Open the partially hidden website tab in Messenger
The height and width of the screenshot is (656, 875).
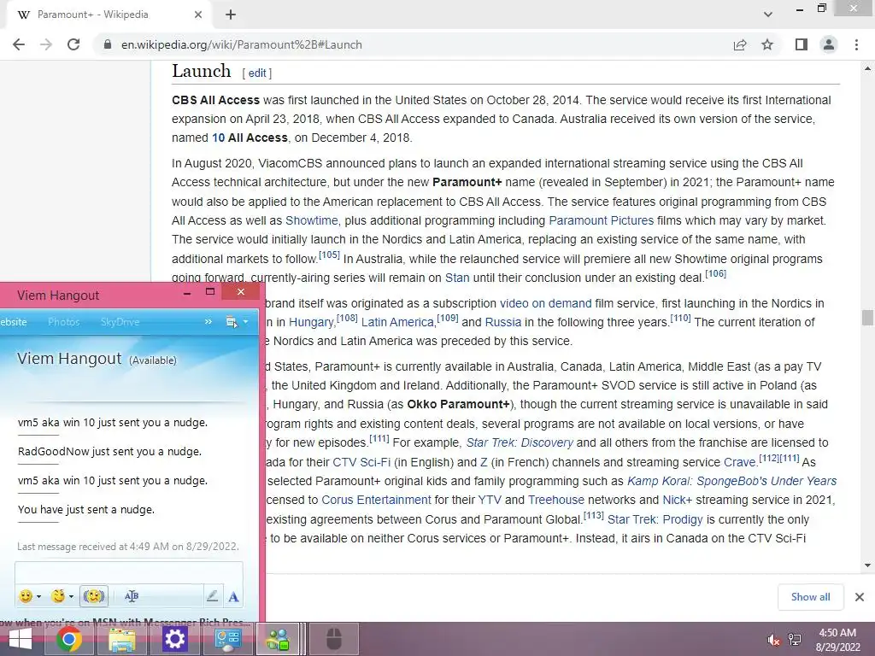[14, 322]
